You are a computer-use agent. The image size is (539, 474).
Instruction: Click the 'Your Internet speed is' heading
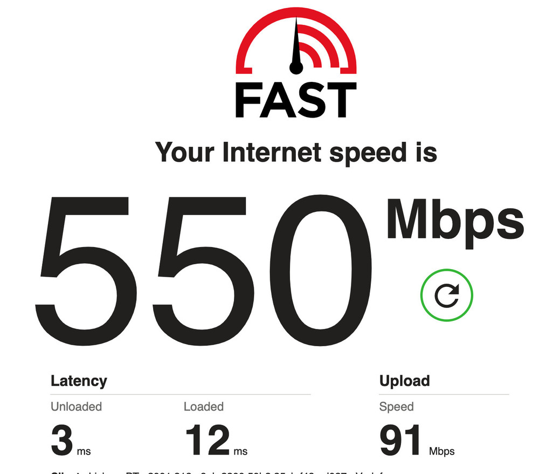pyautogui.click(x=296, y=153)
